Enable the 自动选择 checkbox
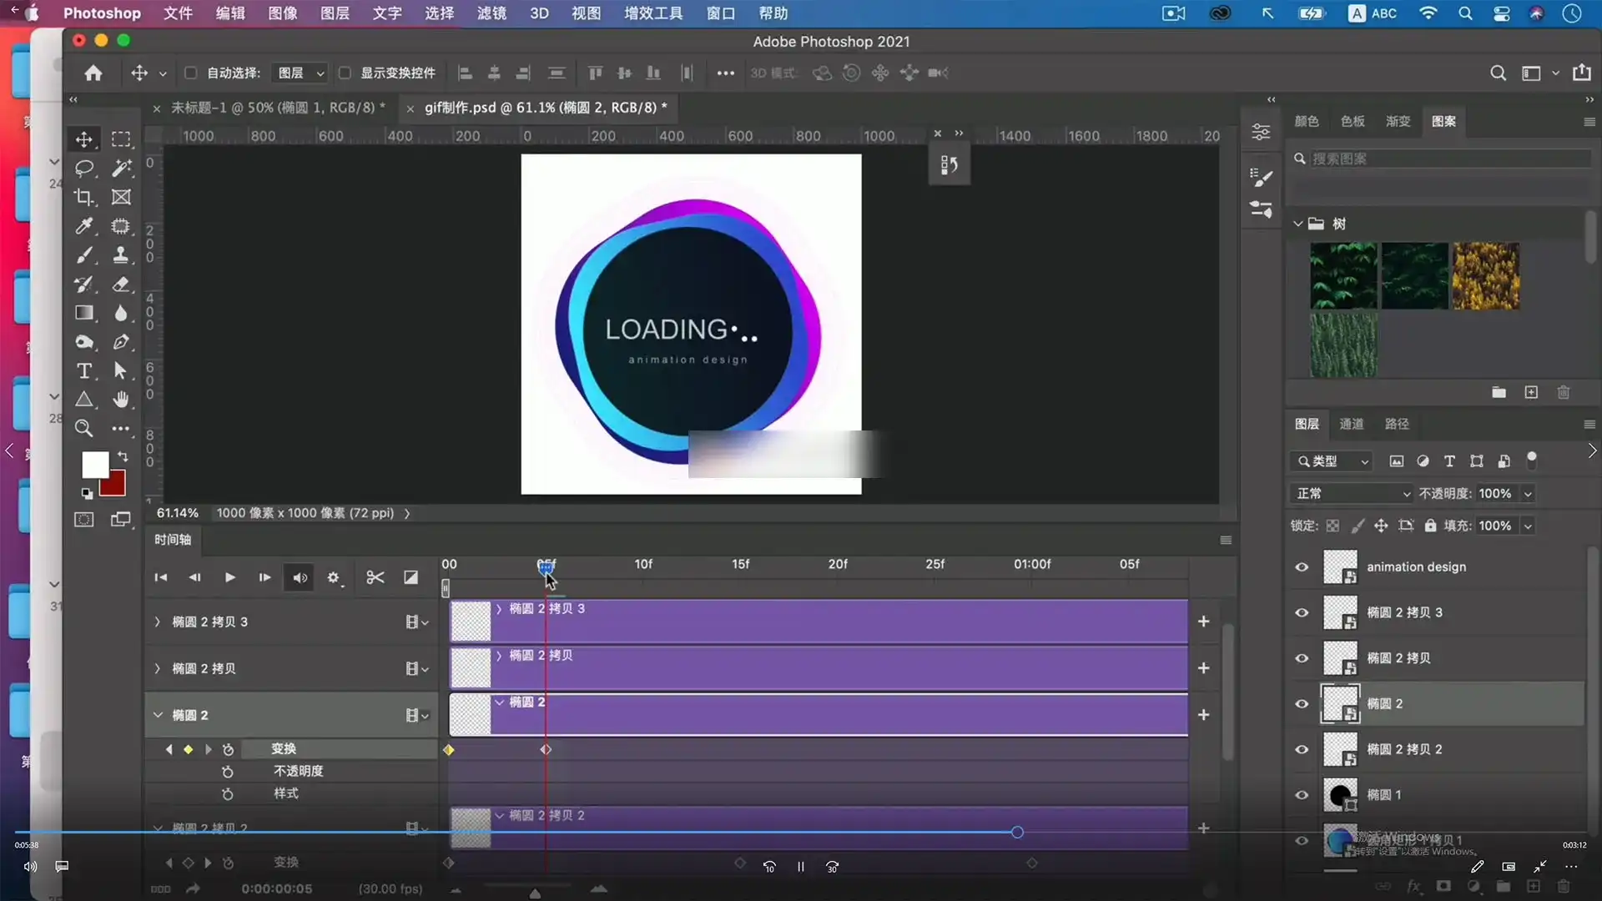The image size is (1602, 901). [x=190, y=73]
